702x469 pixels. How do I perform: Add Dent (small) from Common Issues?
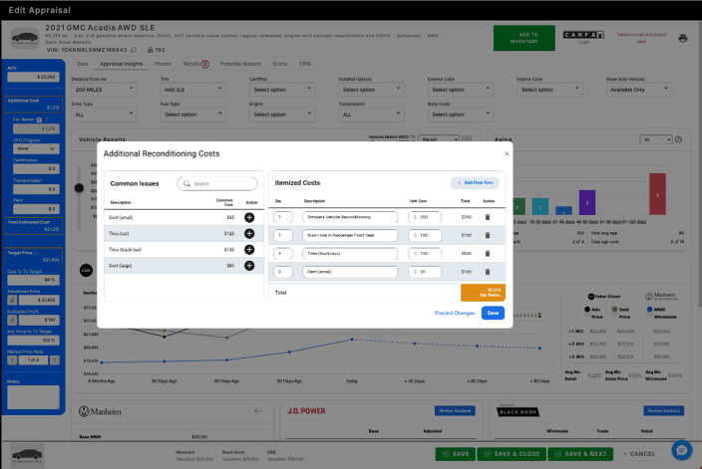[249, 217]
